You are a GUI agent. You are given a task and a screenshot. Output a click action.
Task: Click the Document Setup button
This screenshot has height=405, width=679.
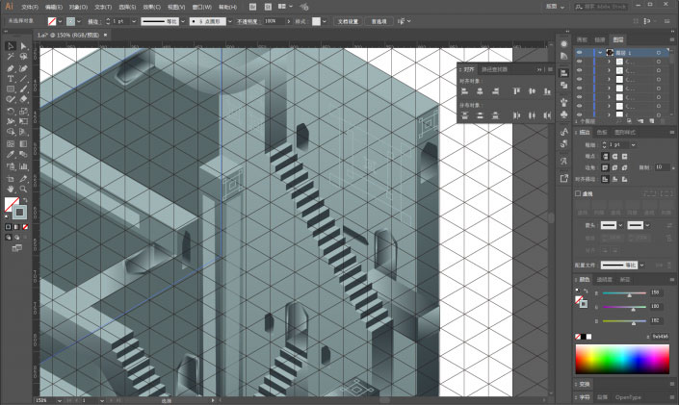348,21
